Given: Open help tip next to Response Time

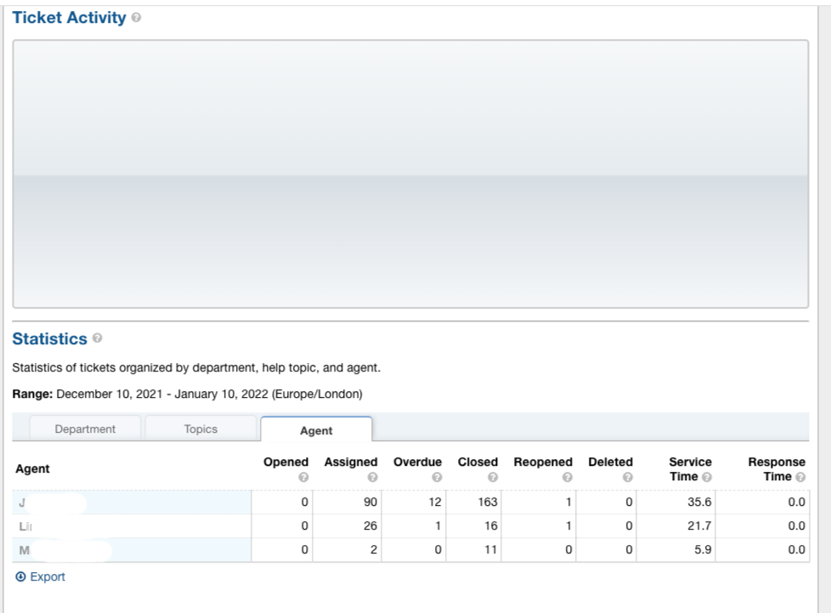Looking at the screenshot, I should [800, 477].
